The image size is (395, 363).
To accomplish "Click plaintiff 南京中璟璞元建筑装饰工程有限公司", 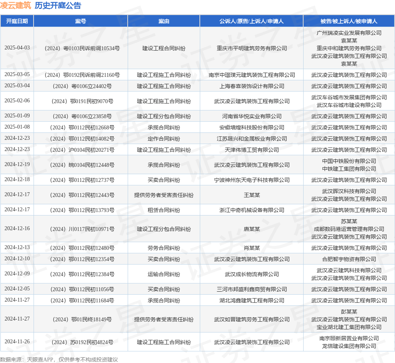I will click(252, 75).
